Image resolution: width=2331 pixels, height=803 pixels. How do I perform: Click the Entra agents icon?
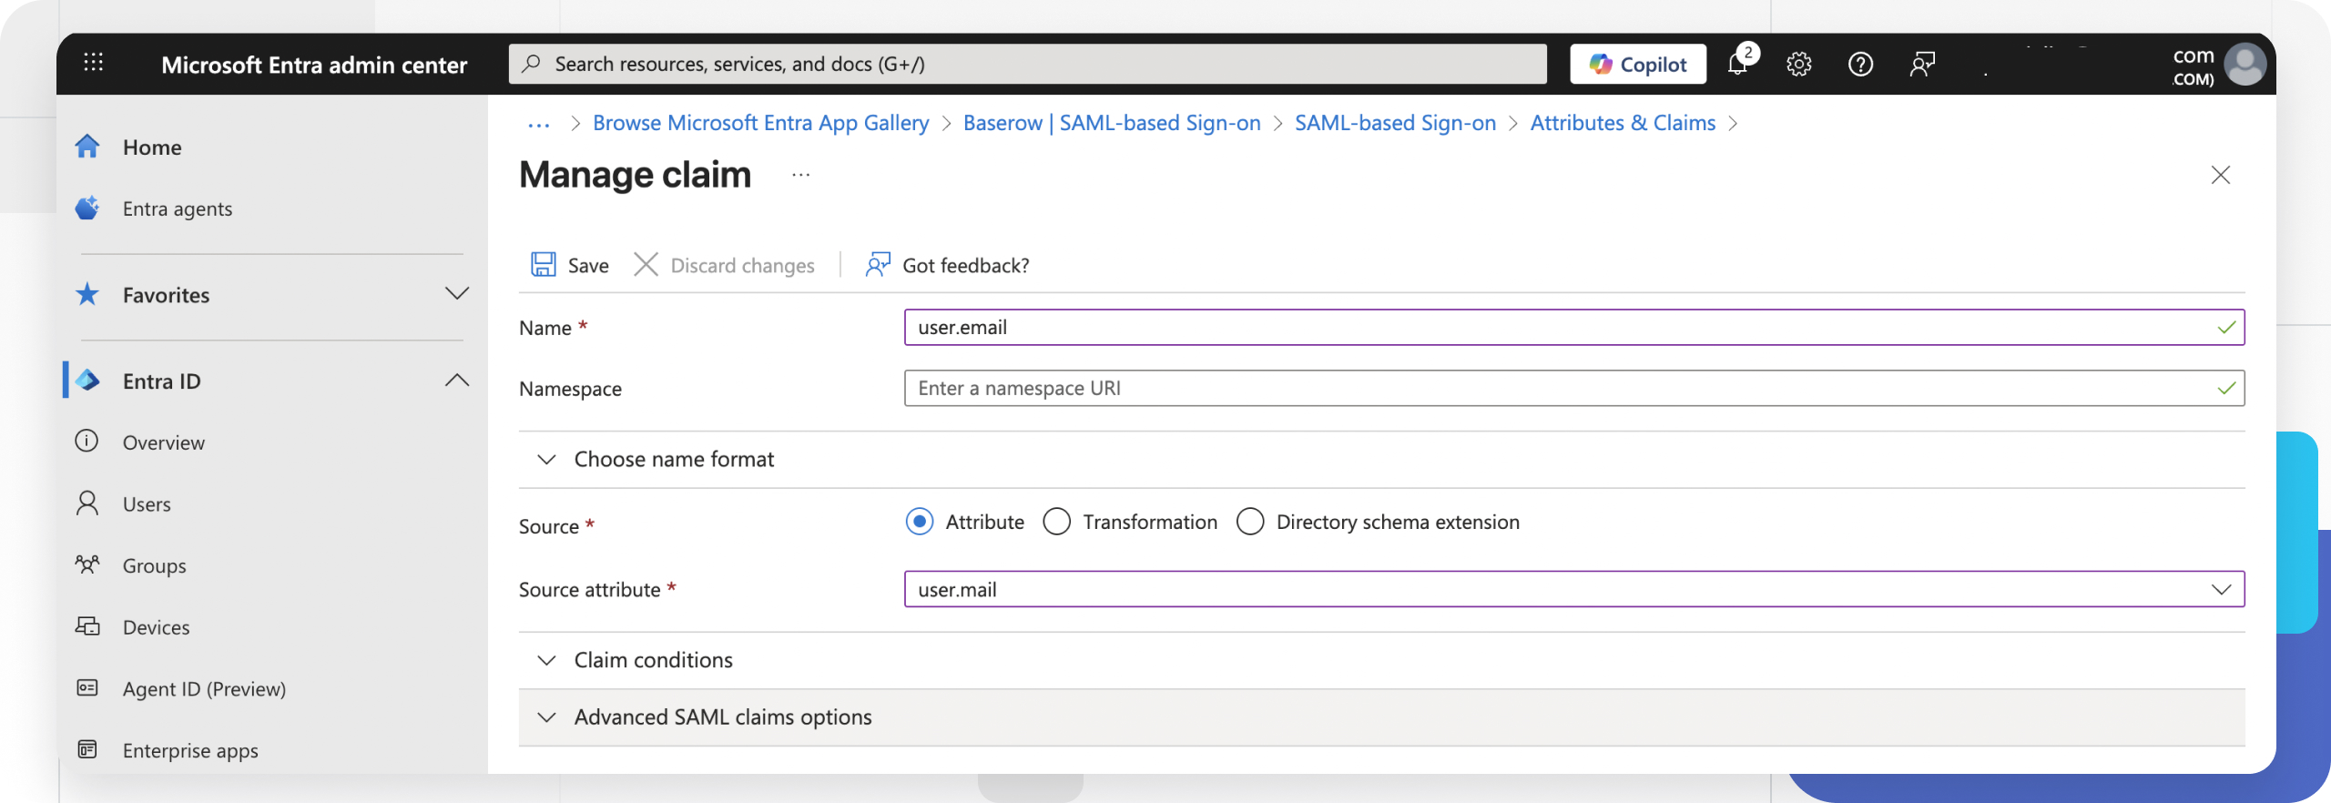[x=87, y=208]
